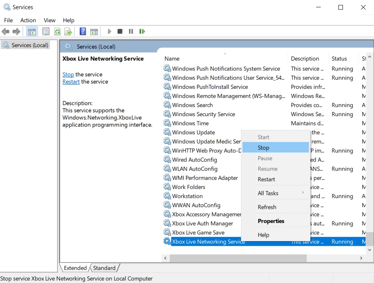Choose Refresh in the context menu
374x283 pixels.
point(276,207)
